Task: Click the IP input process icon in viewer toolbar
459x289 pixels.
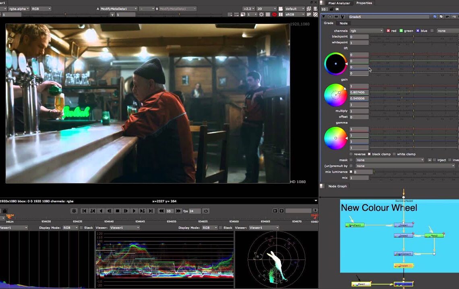Action: point(309,14)
